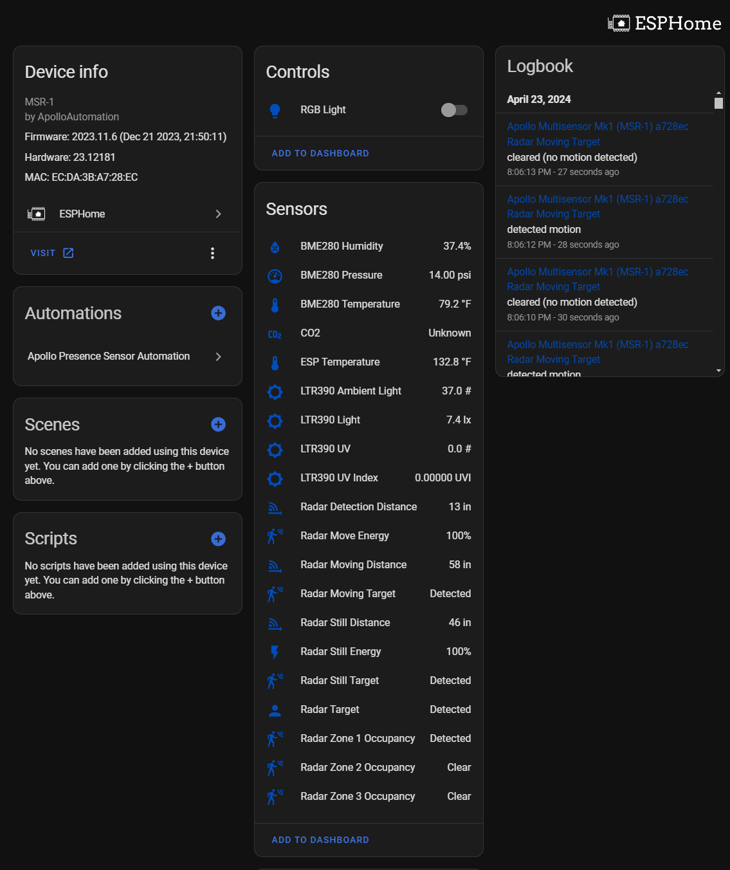Click the logbook scrollbar thumb
Image resolution: width=730 pixels, height=870 pixels.
point(718,103)
